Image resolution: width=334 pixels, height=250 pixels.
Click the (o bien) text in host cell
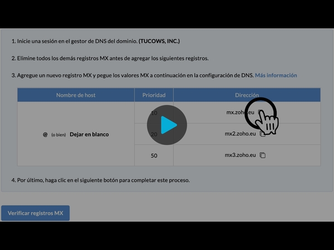[x=58, y=134]
